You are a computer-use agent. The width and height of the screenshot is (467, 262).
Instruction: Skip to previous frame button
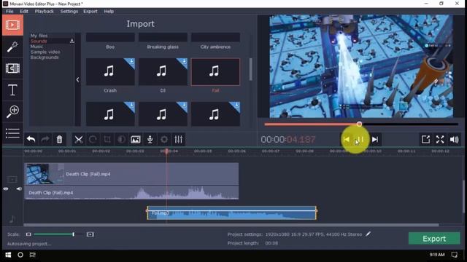(x=346, y=139)
